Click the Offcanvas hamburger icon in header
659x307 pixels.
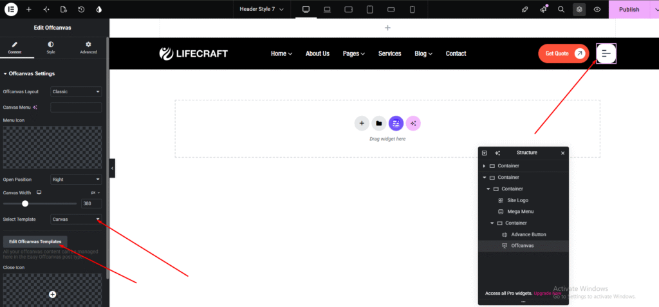(606, 53)
